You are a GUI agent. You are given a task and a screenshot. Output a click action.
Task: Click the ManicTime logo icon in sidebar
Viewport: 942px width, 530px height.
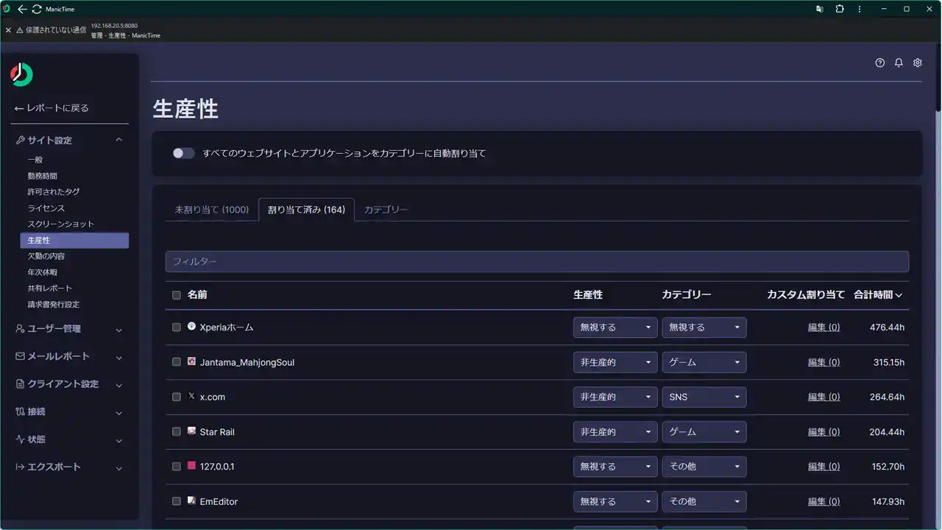(21, 74)
